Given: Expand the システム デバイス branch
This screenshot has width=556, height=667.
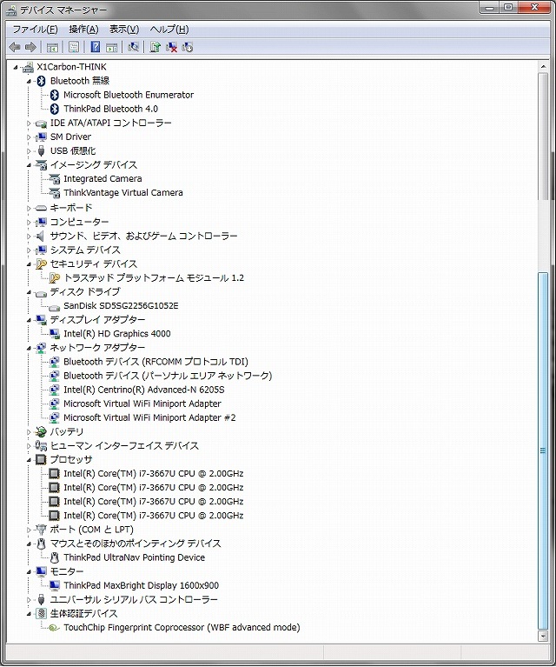Looking at the screenshot, I should click(29, 250).
